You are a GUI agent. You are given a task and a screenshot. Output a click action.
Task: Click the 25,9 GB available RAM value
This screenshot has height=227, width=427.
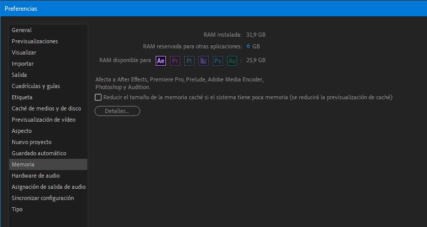pyautogui.click(x=255, y=60)
